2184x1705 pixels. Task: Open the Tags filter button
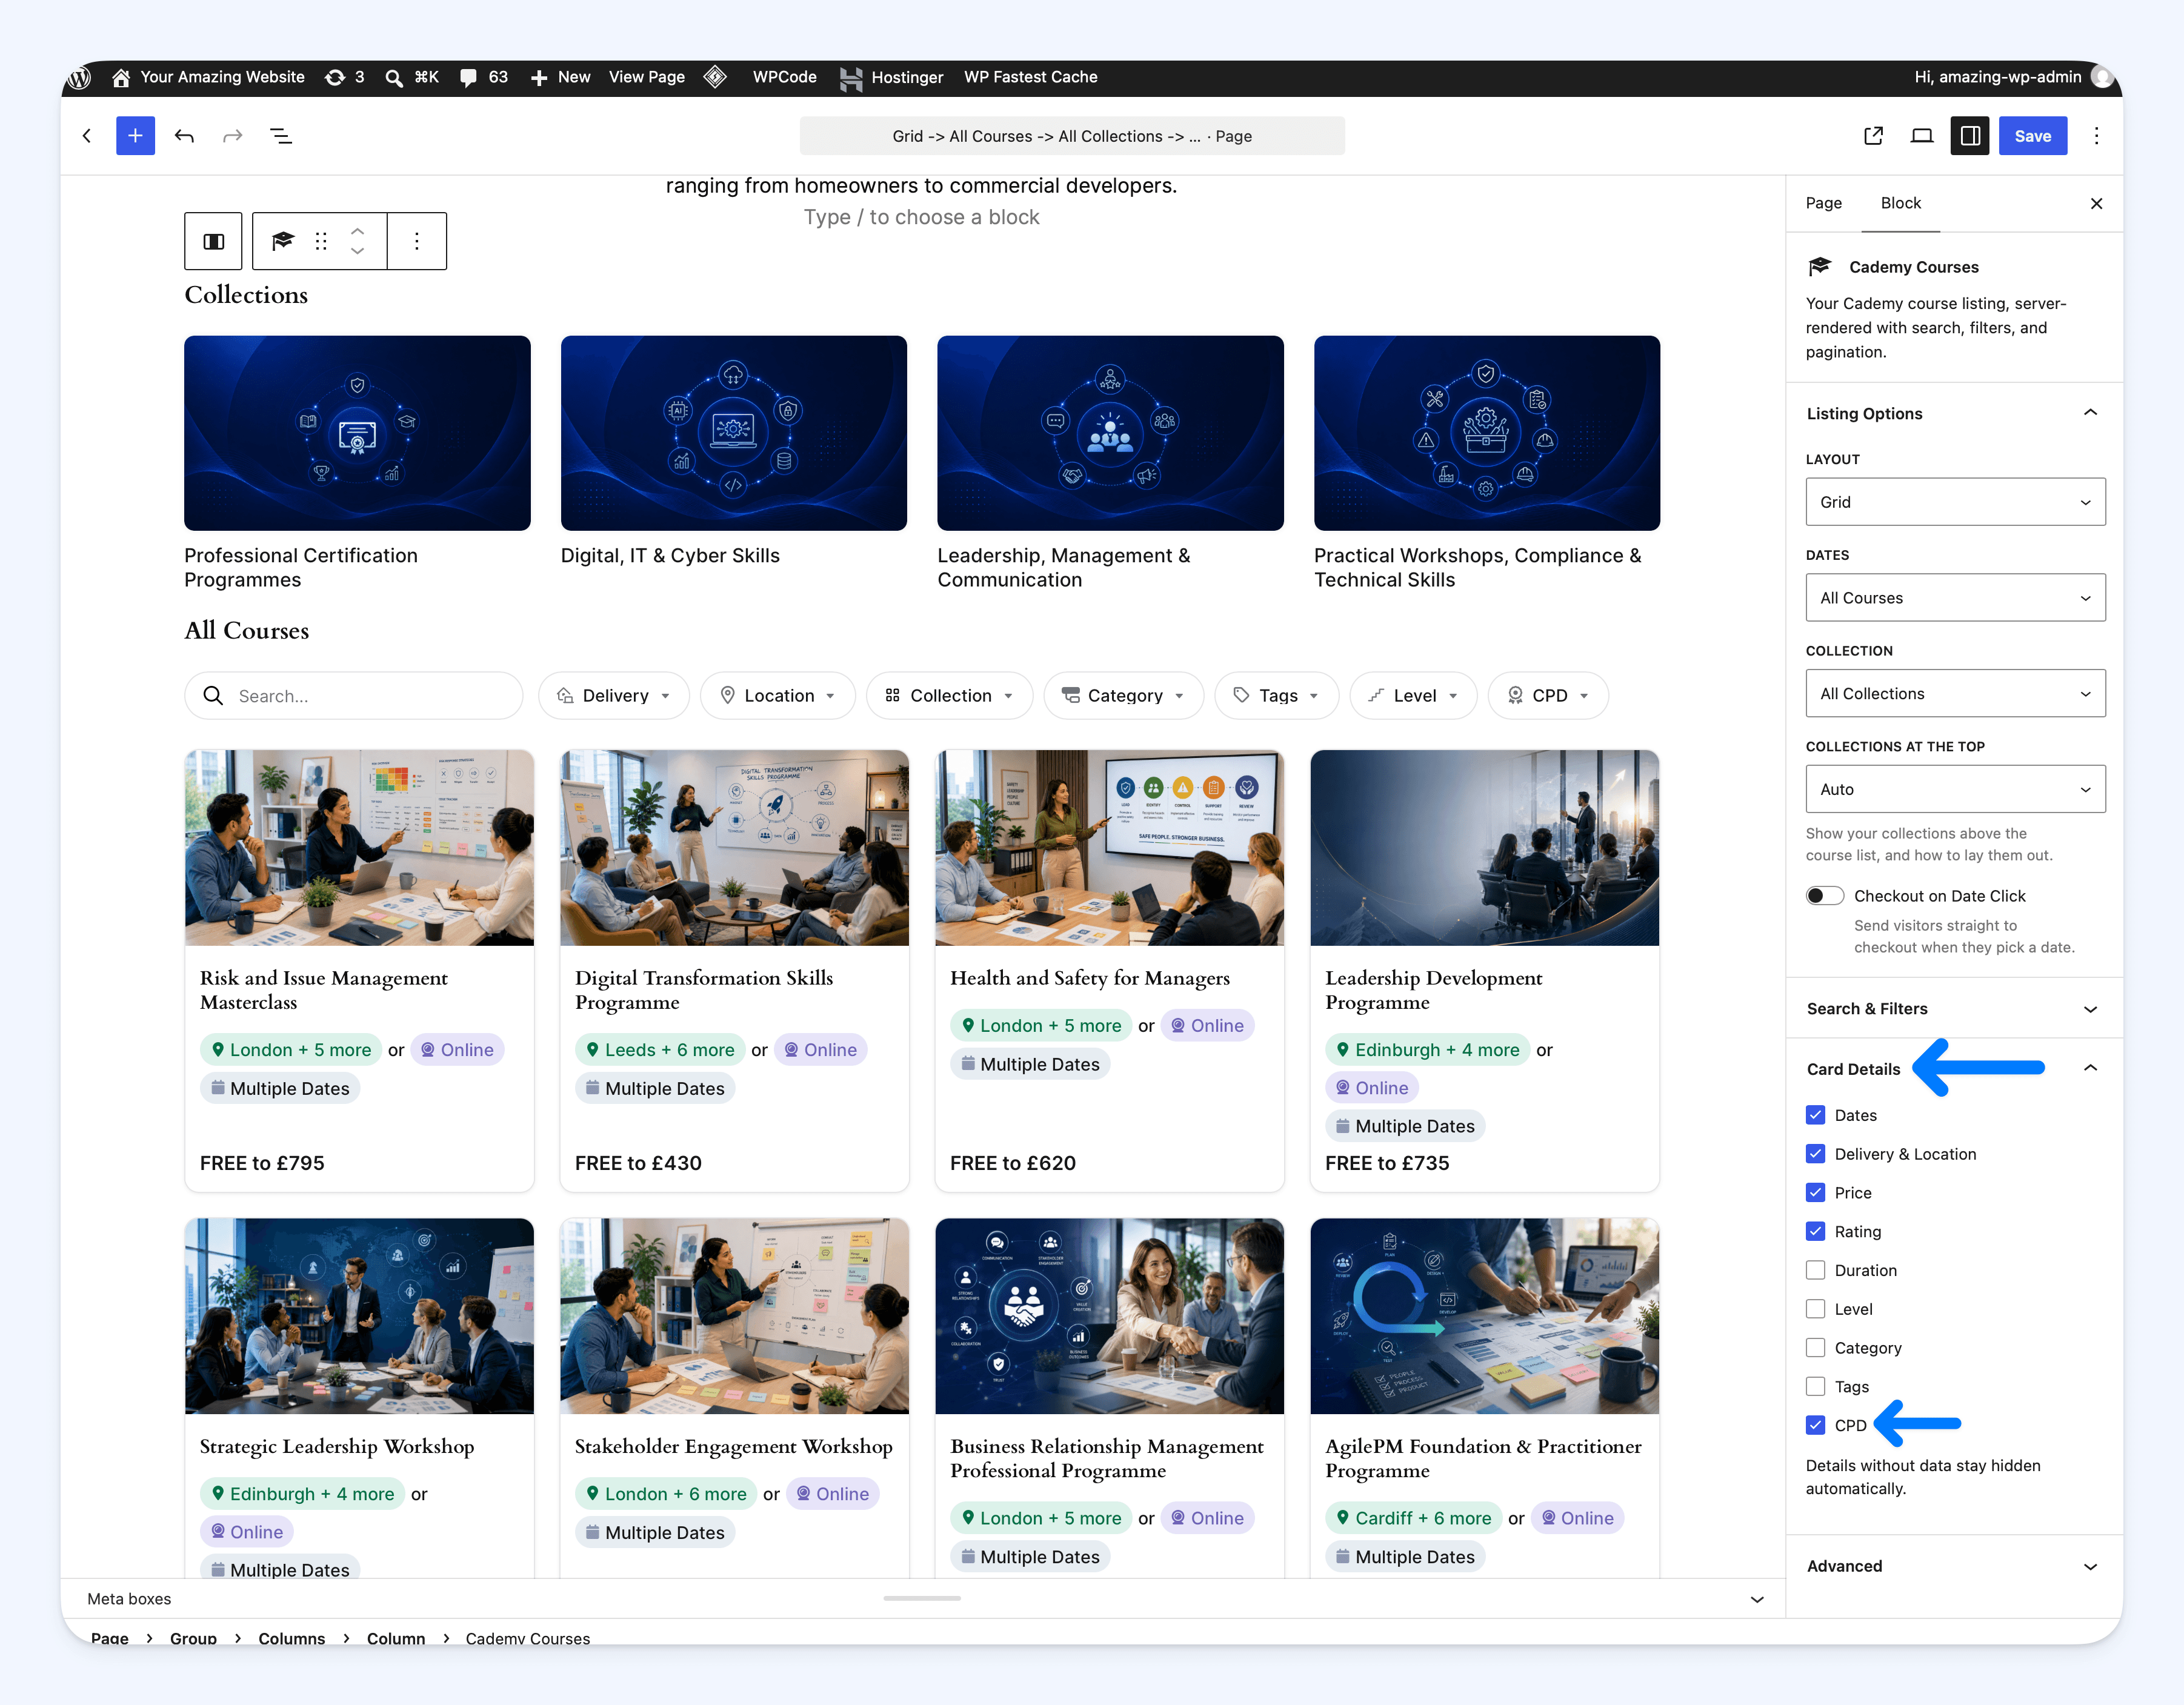(1277, 696)
